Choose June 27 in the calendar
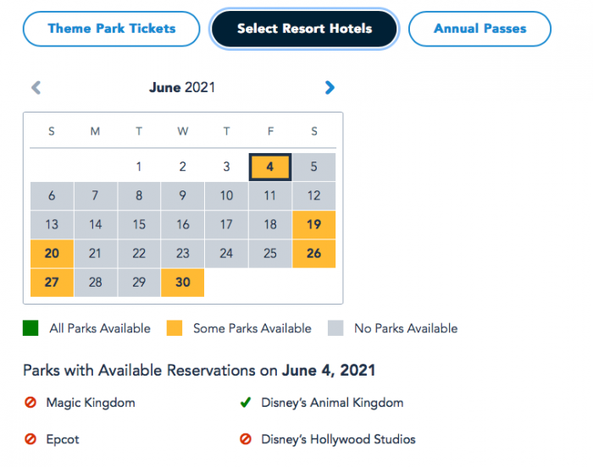 tap(52, 283)
